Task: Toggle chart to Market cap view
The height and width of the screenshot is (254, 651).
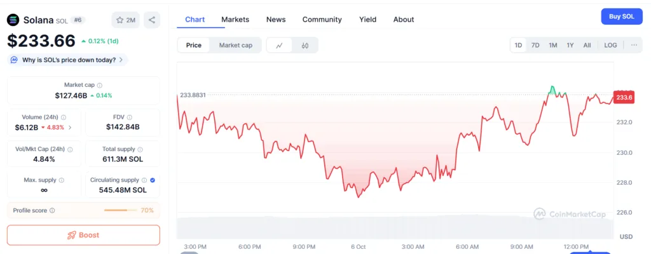Action: (x=235, y=46)
